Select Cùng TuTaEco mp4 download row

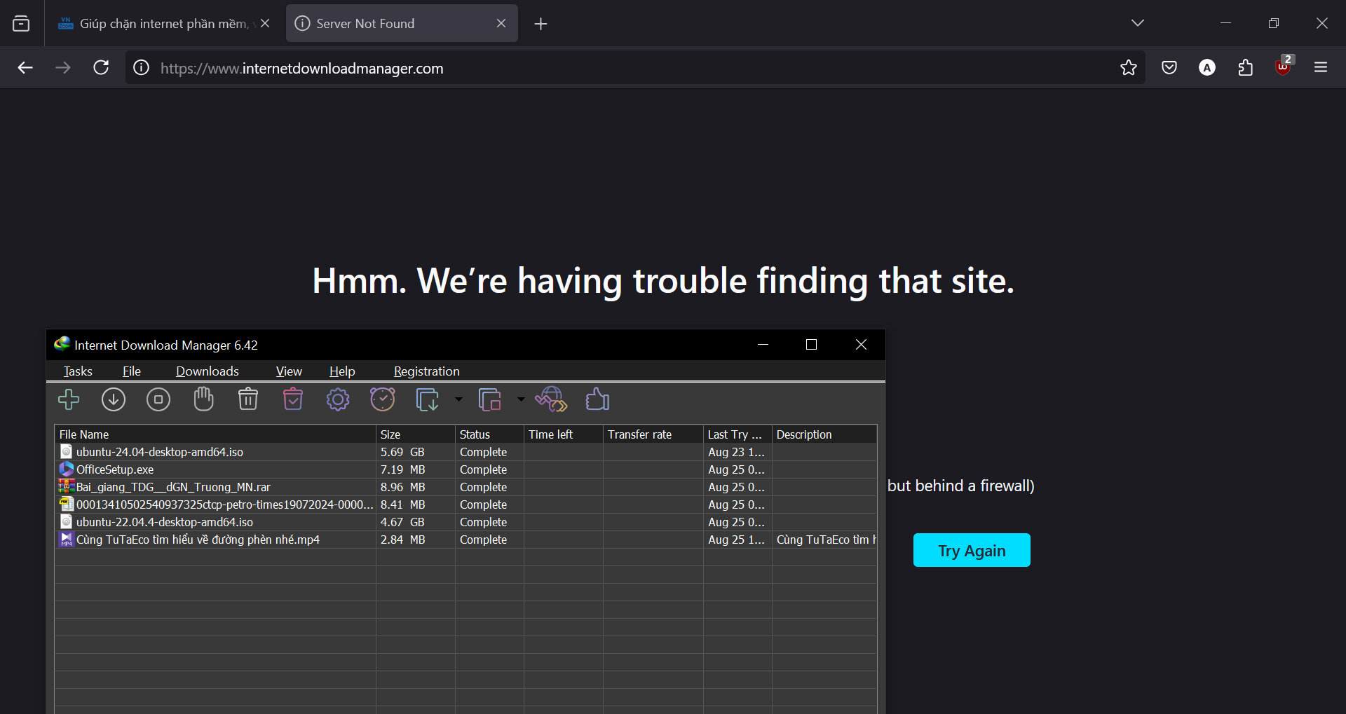465,540
